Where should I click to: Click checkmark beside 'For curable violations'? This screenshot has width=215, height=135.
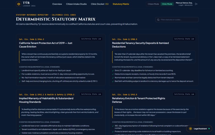pyautogui.click(x=20, y=74)
